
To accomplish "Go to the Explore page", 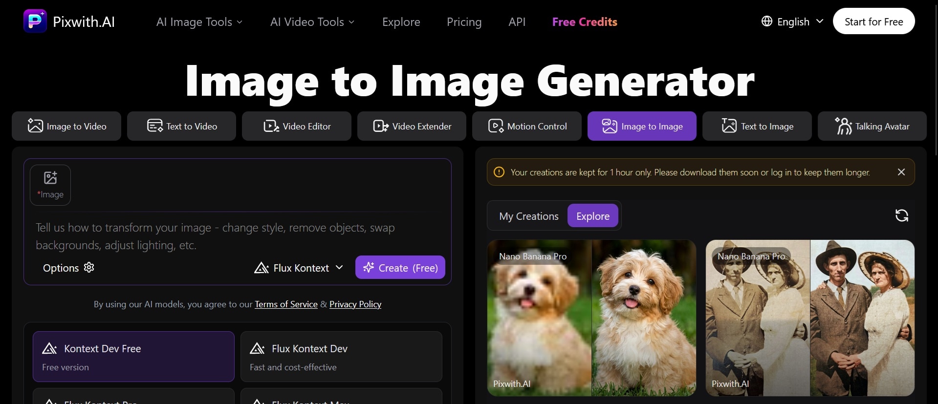I will (401, 22).
